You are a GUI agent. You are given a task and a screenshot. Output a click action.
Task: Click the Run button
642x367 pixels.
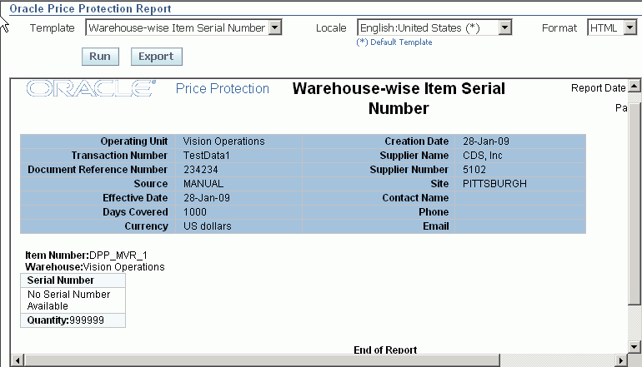coord(100,57)
